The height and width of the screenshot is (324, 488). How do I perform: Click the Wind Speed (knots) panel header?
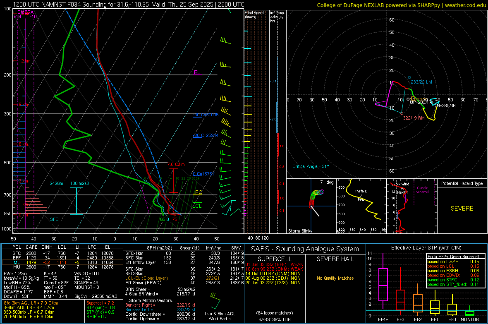(x=254, y=14)
